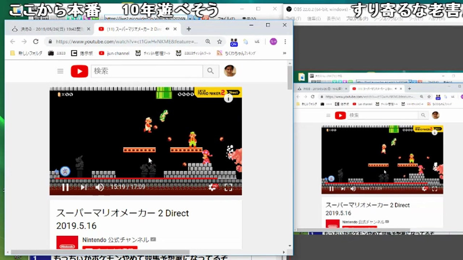Skip to next video in player
The height and width of the screenshot is (260, 463).
tap(83, 187)
